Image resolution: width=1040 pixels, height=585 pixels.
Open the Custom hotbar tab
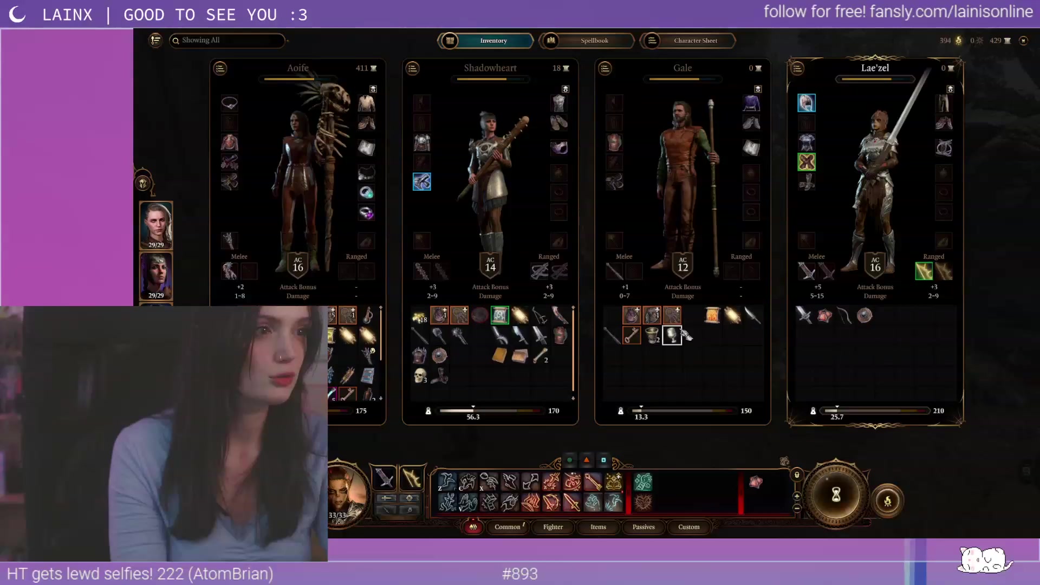(x=689, y=526)
